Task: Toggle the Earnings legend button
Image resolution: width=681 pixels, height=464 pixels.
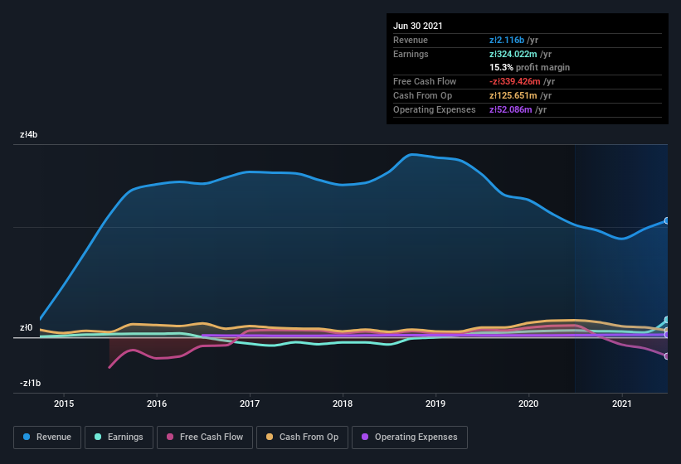Action: [x=119, y=437]
